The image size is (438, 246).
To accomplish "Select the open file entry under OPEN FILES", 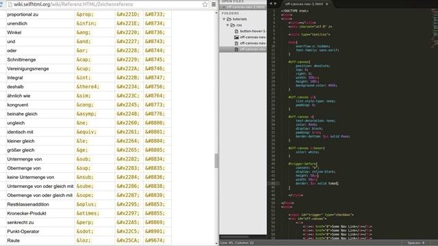I will coord(243,7).
